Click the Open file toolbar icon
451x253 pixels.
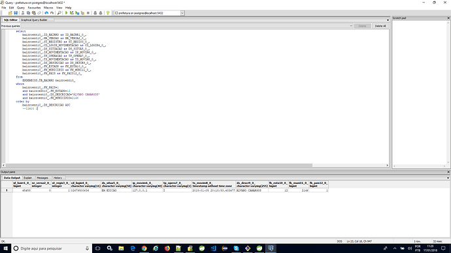(10, 13)
